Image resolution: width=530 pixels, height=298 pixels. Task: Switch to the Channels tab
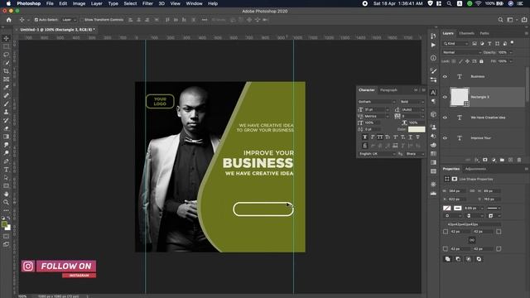(x=466, y=33)
